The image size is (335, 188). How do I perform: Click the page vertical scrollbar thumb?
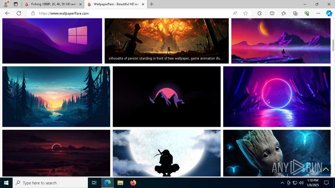pos(333,45)
